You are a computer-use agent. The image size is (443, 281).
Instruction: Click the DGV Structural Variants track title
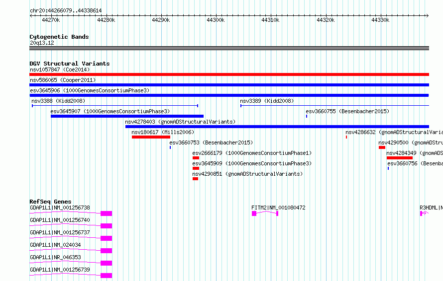coord(70,64)
